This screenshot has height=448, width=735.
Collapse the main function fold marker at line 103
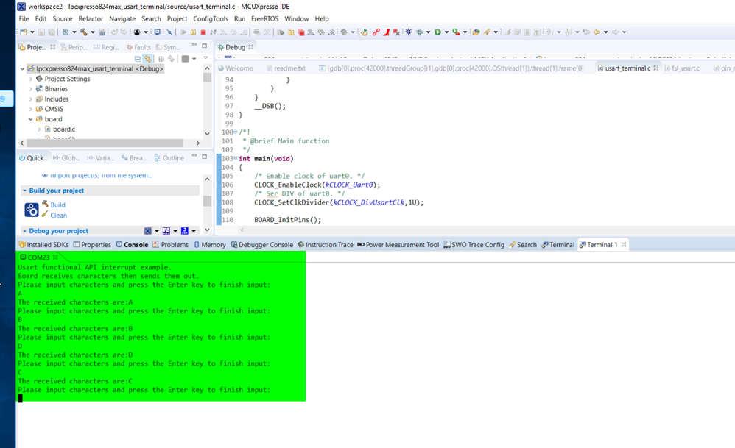236,159
